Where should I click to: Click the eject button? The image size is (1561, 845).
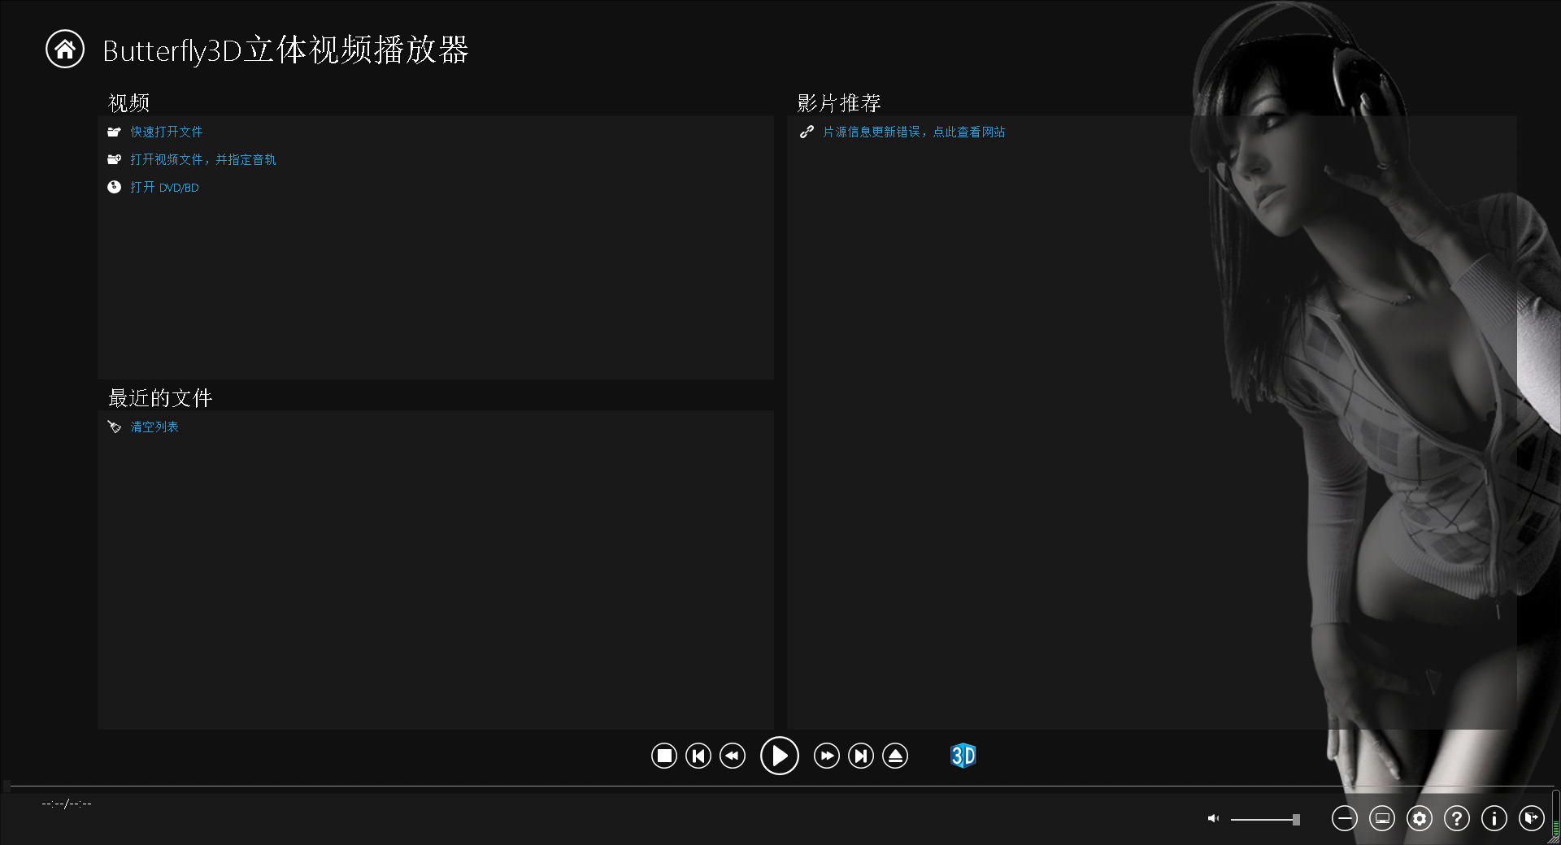pyautogui.click(x=895, y=756)
